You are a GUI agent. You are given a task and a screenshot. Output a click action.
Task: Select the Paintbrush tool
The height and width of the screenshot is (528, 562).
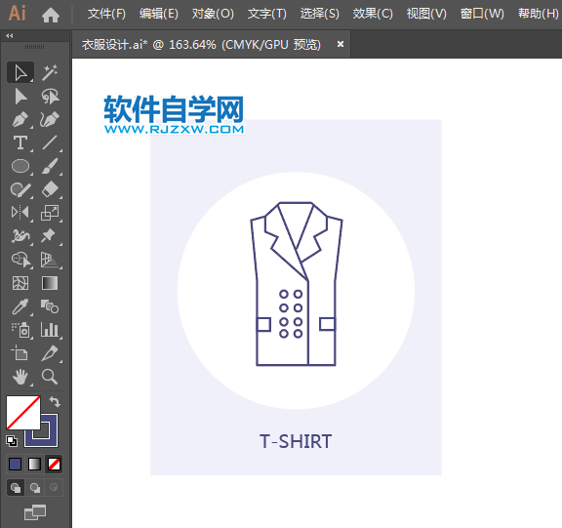coord(50,166)
